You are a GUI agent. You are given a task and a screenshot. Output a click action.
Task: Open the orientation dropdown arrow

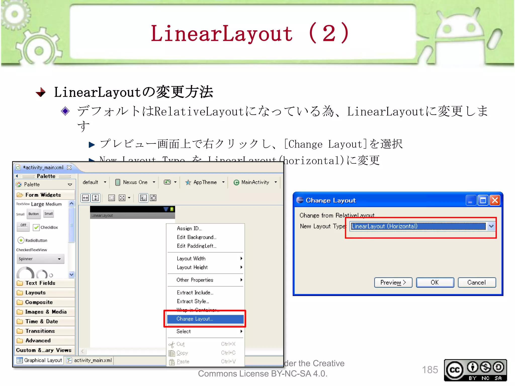point(176,182)
